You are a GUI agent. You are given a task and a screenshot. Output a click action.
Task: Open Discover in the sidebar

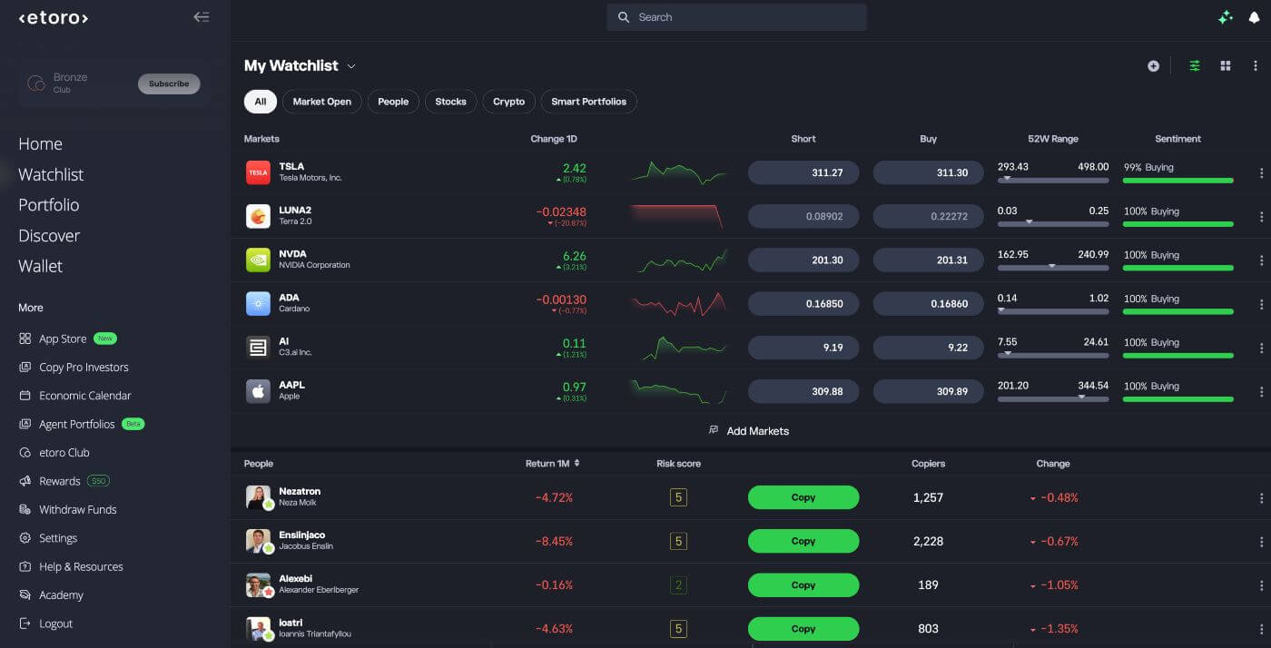pyautogui.click(x=49, y=236)
